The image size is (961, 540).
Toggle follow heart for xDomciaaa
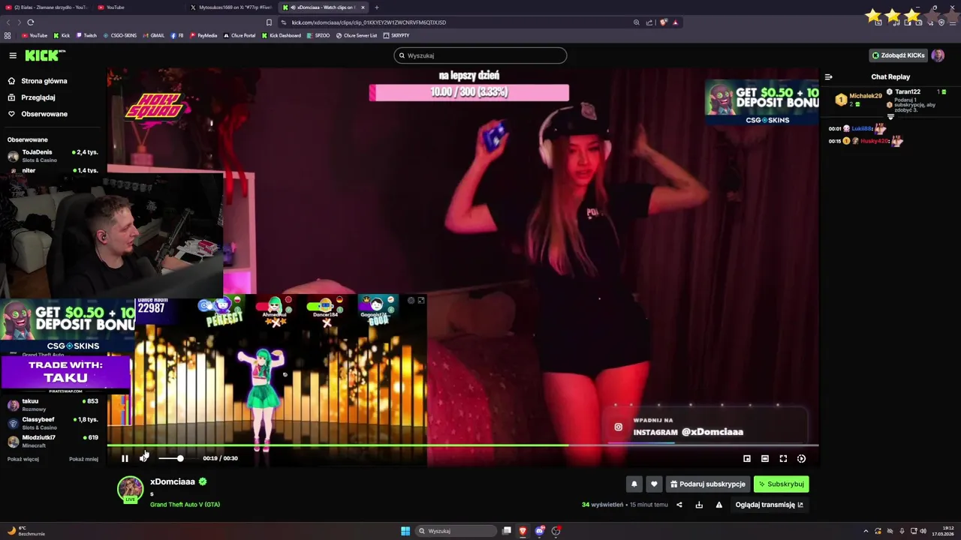[x=654, y=484]
